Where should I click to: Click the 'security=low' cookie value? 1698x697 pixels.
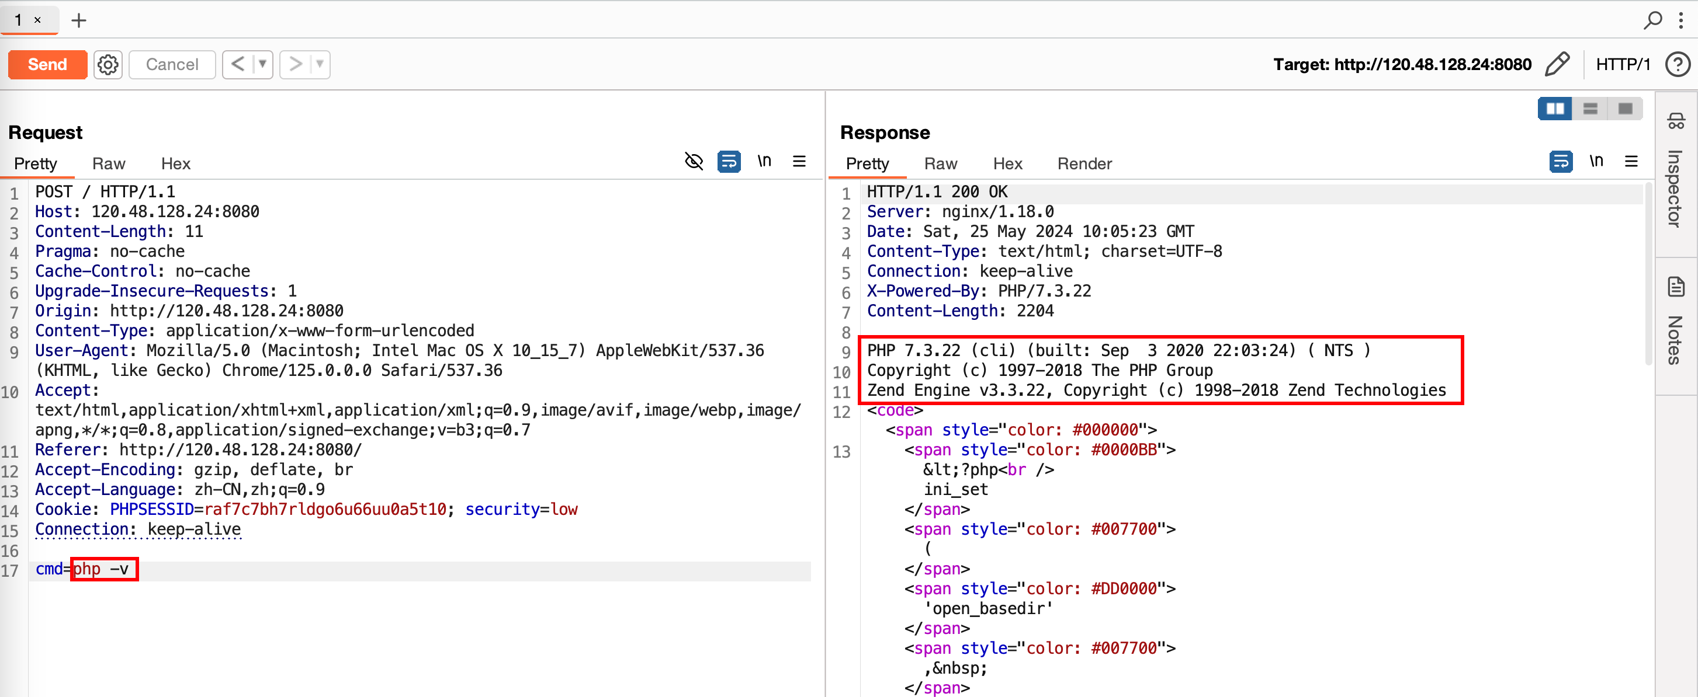pos(521,509)
